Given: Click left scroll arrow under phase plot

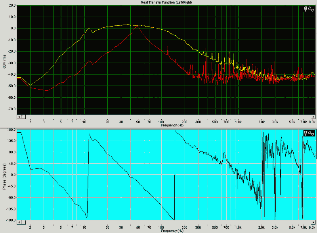Looking at the screenshot, I should pos(19,222).
